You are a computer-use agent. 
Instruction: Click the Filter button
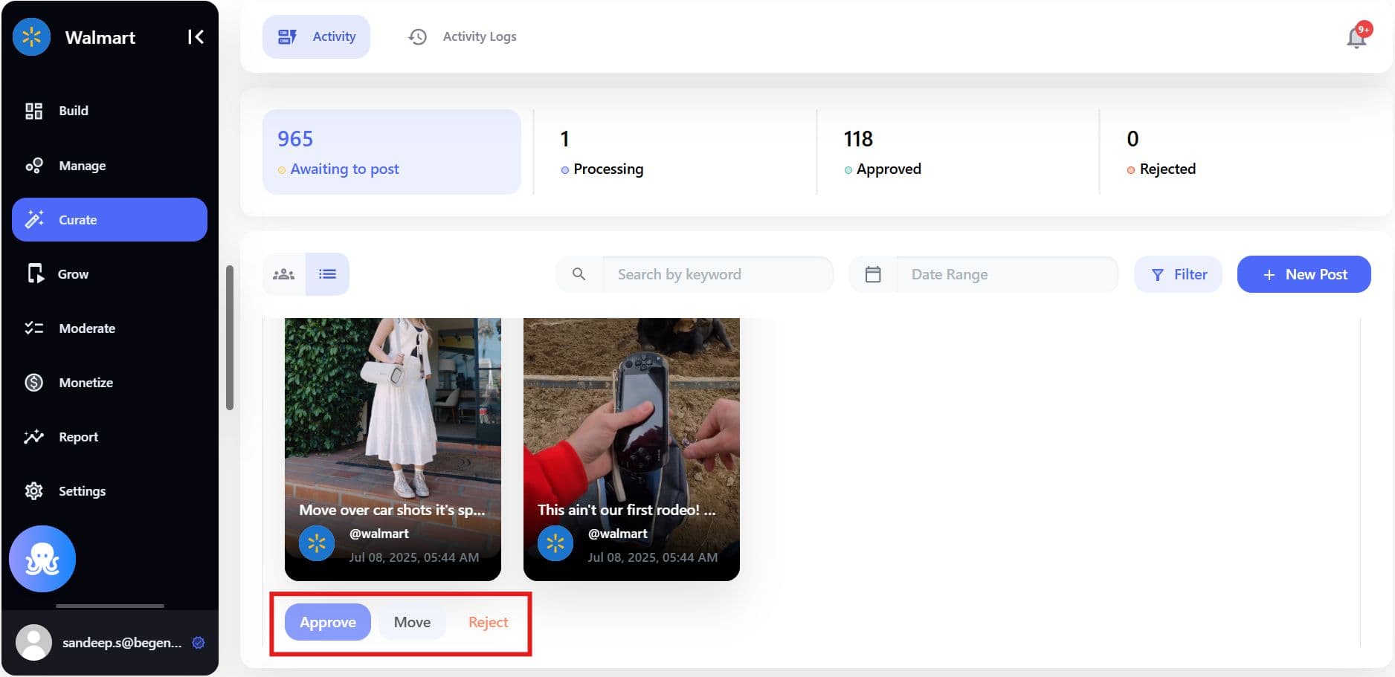pos(1178,274)
